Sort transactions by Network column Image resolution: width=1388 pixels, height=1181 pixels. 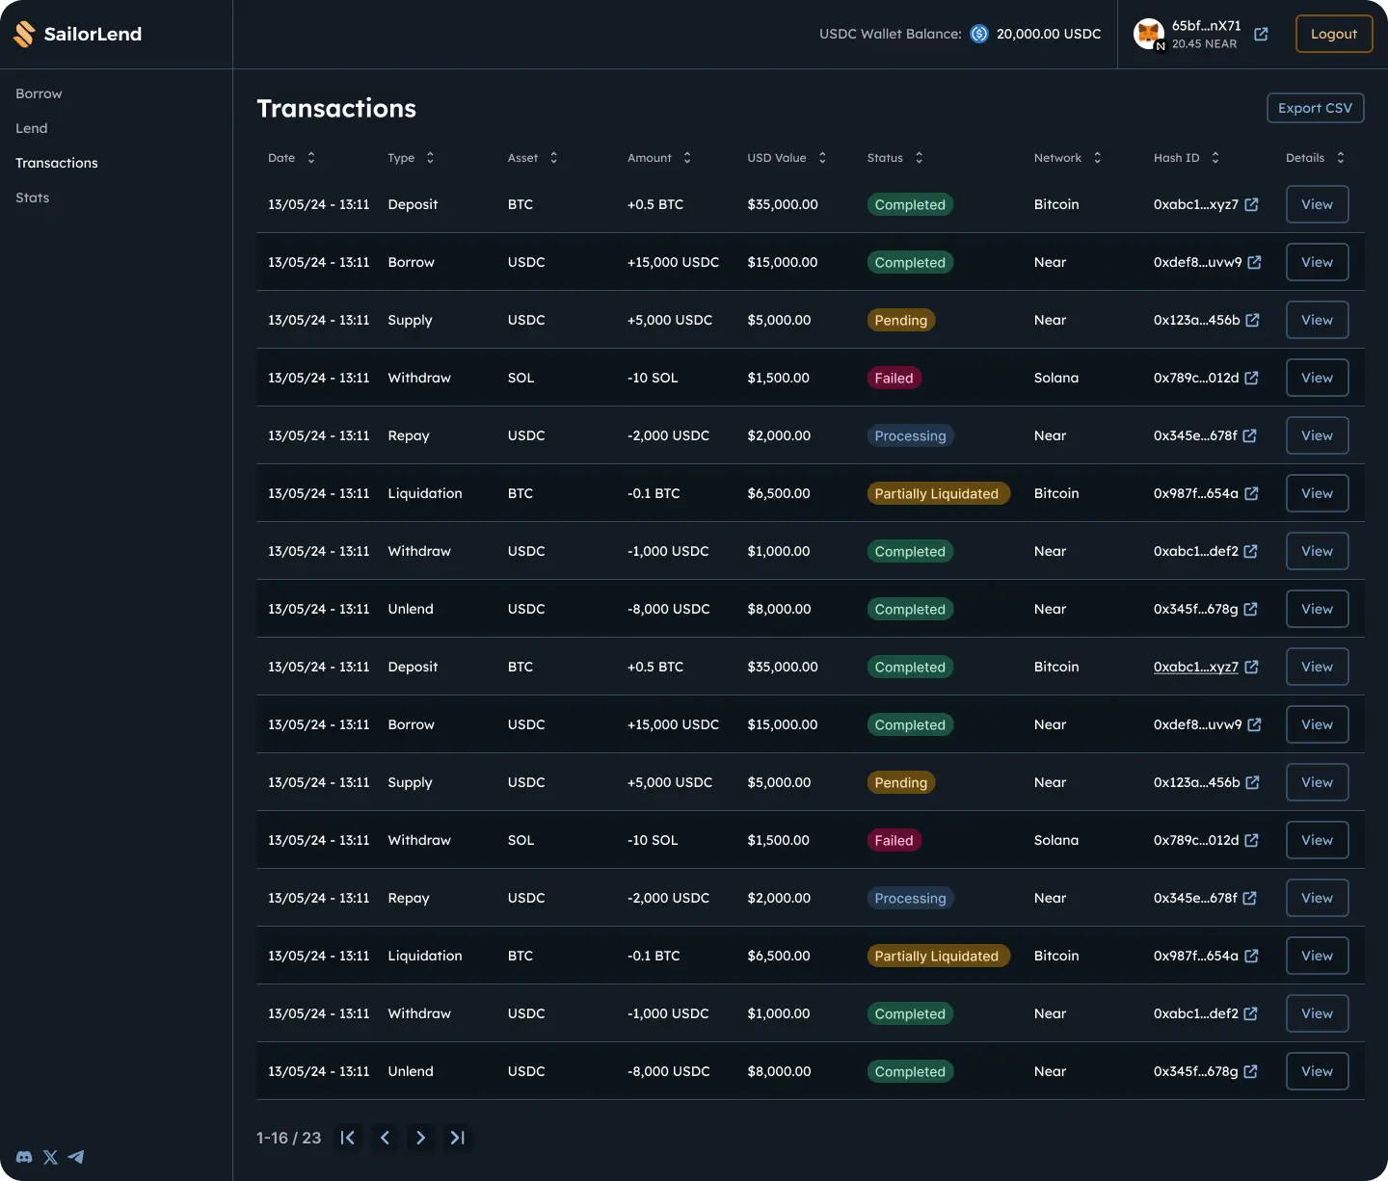[1097, 158]
